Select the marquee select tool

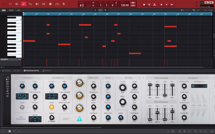pos(100,10)
